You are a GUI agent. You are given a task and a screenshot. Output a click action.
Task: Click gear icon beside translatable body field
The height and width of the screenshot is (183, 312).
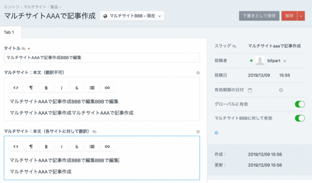tap(198, 132)
